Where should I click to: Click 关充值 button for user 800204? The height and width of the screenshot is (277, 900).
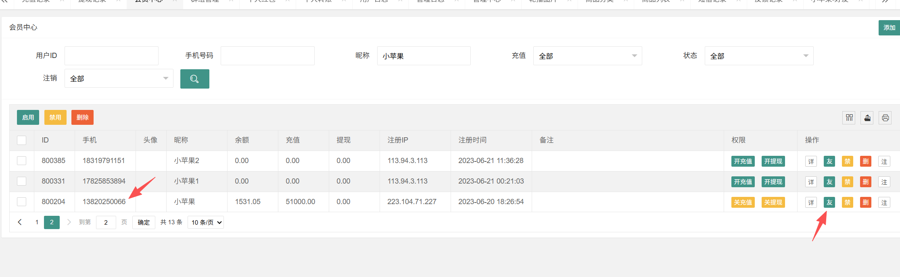click(743, 203)
